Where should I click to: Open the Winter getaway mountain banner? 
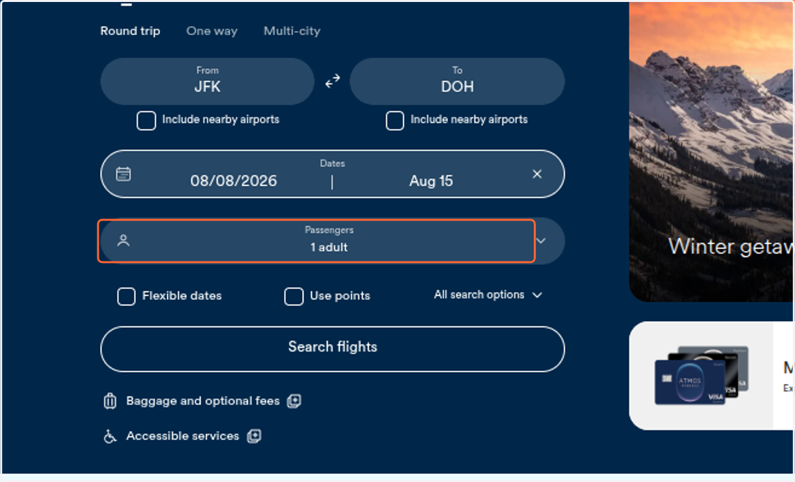712,151
